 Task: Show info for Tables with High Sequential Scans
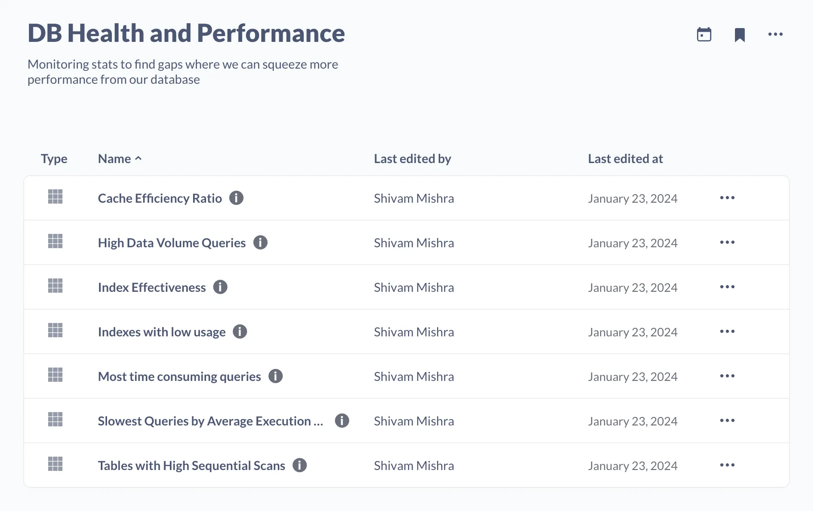[x=300, y=465]
